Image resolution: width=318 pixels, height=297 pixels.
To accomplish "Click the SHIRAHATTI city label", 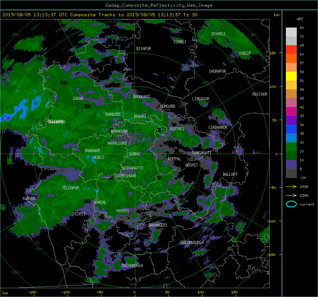I will tap(132, 168).
